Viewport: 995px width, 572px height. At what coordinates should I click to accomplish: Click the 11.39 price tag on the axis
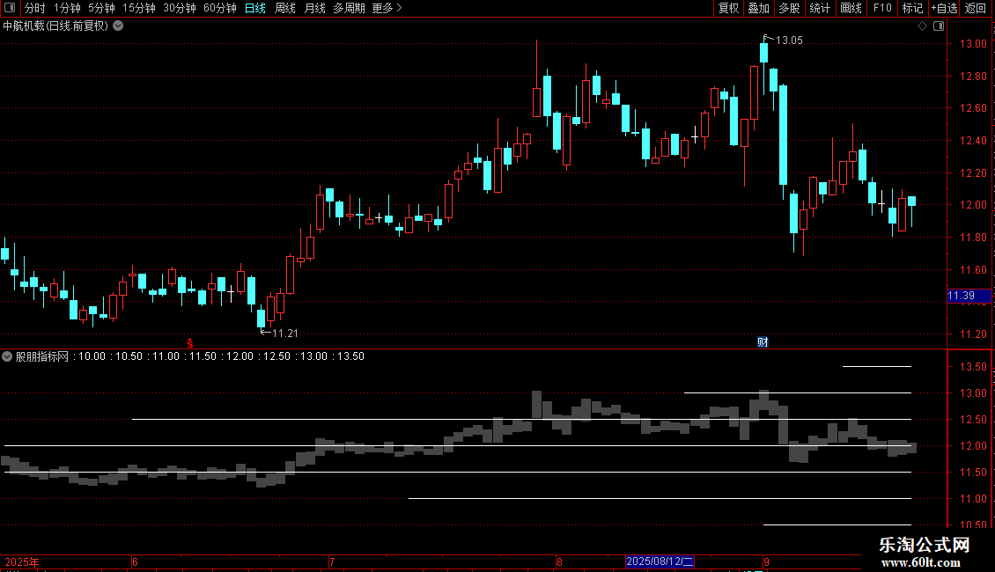click(969, 296)
